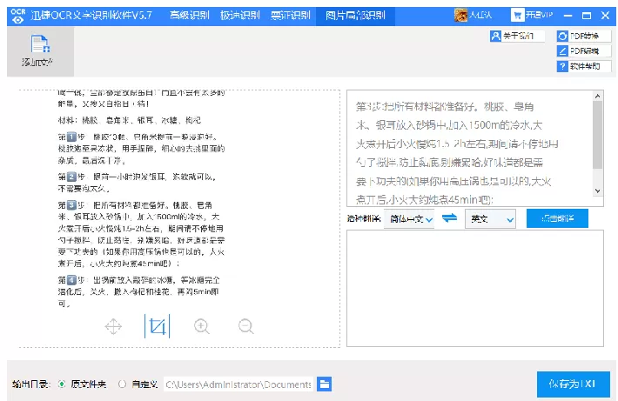This screenshot has width=618, height=401.
Task: Click the step 1 number badge in image
Action: coord(71,137)
